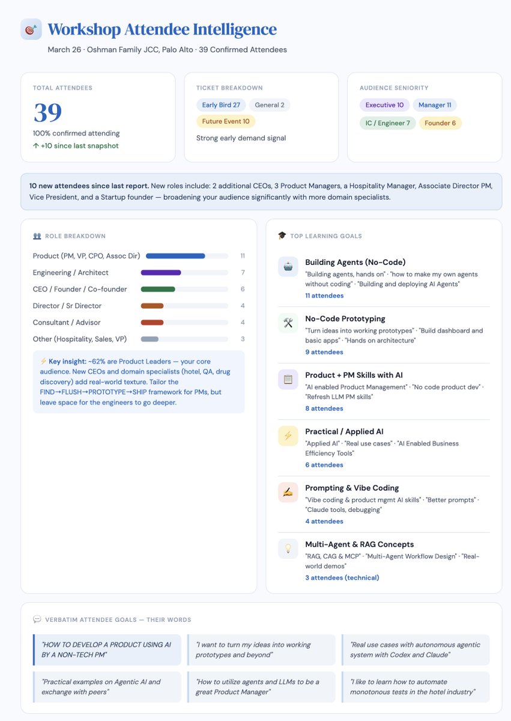Click the great Product Manager quote card
This screenshot has height=721, width=511.
click(261, 687)
